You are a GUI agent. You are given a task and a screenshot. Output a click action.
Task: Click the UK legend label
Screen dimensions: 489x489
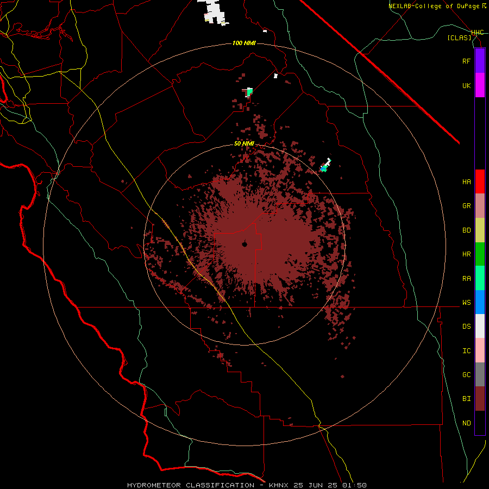(x=466, y=85)
